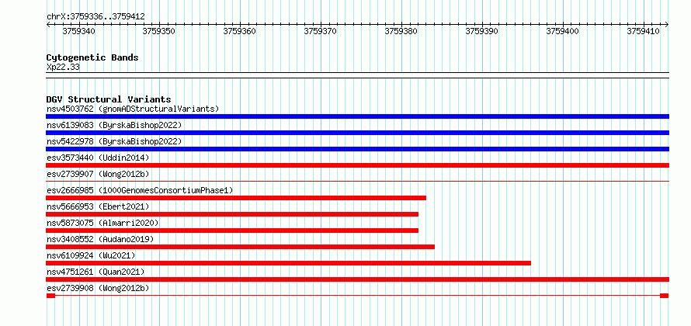
Task: Click the ruler at position 3759350
Action: [159, 31]
